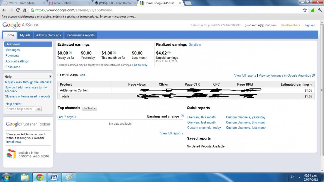Open A quick walk through the interface

coord(28,82)
